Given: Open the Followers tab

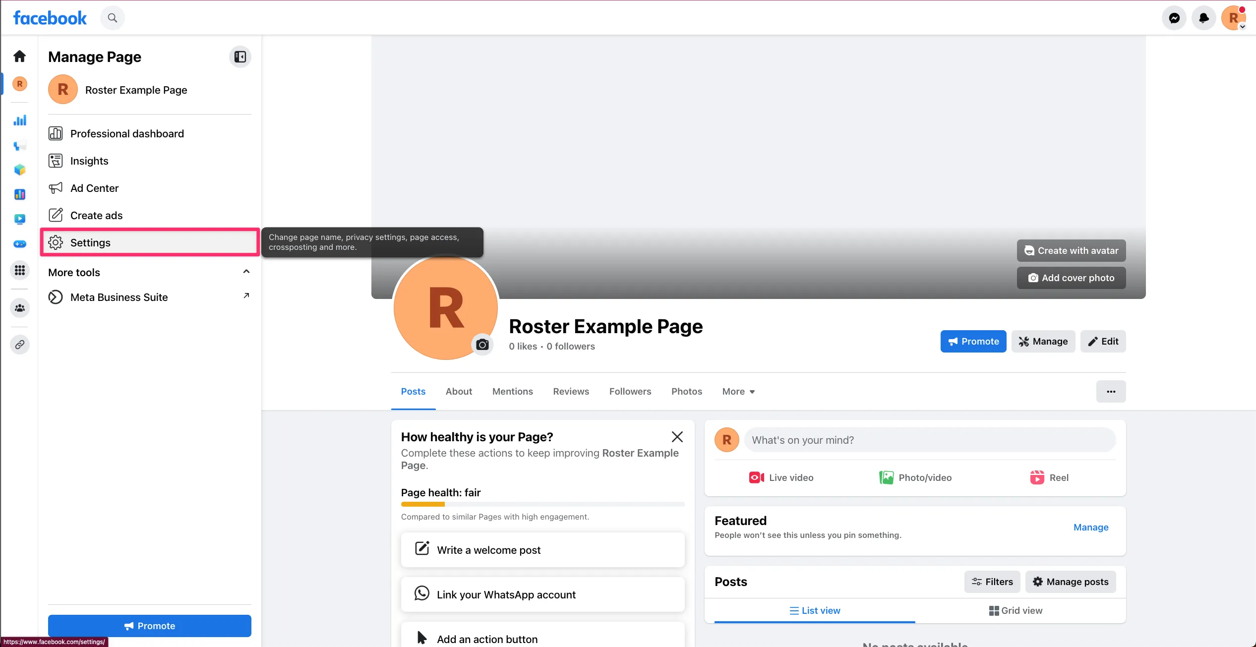Looking at the screenshot, I should coord(630,392).
